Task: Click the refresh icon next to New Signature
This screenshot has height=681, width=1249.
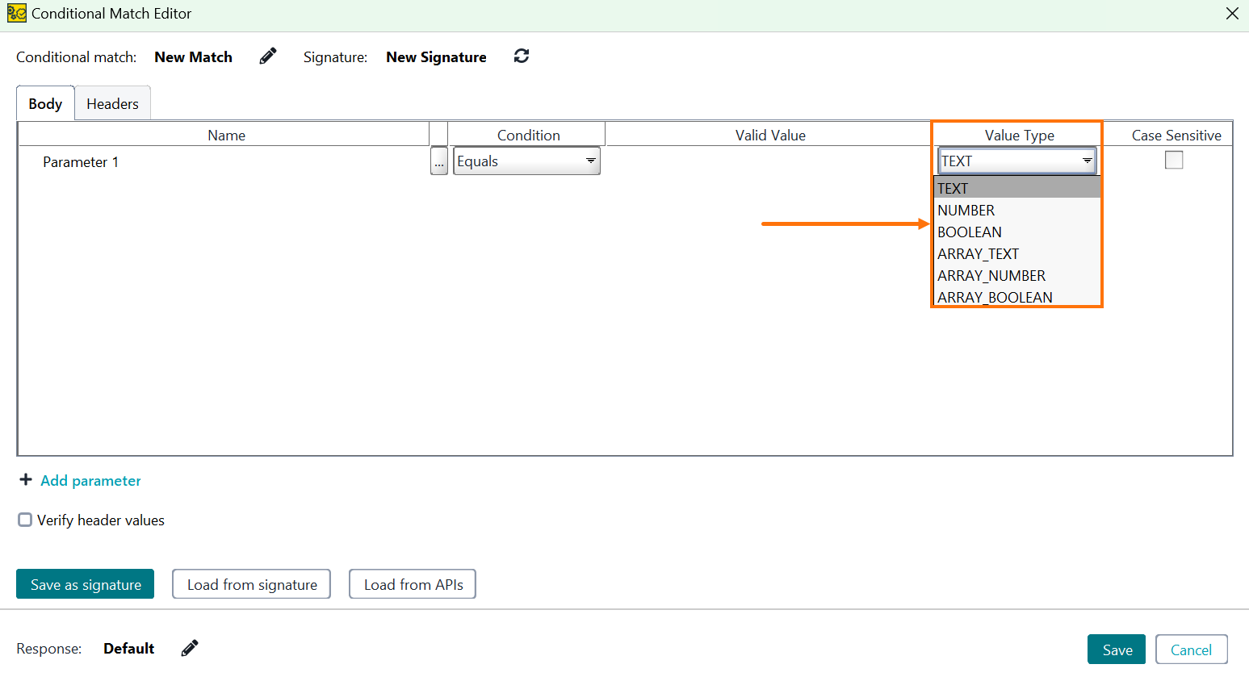Action: click(x=521, y=56)
